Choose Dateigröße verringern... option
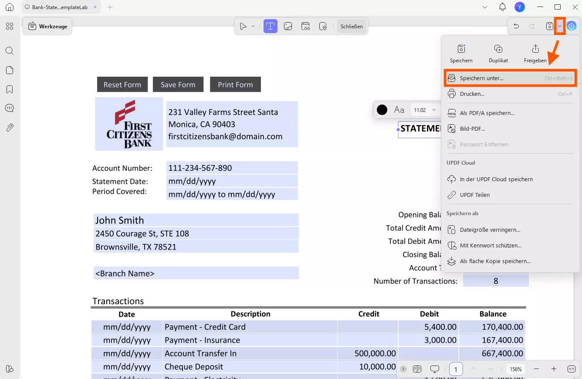 [x=490, y=230]
